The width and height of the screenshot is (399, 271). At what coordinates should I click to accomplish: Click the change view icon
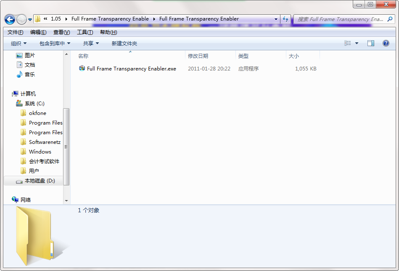pyautogui.click(x=348, y=43)
